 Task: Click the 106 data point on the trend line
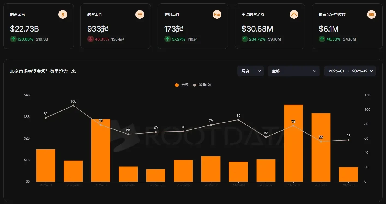[73, 106]
